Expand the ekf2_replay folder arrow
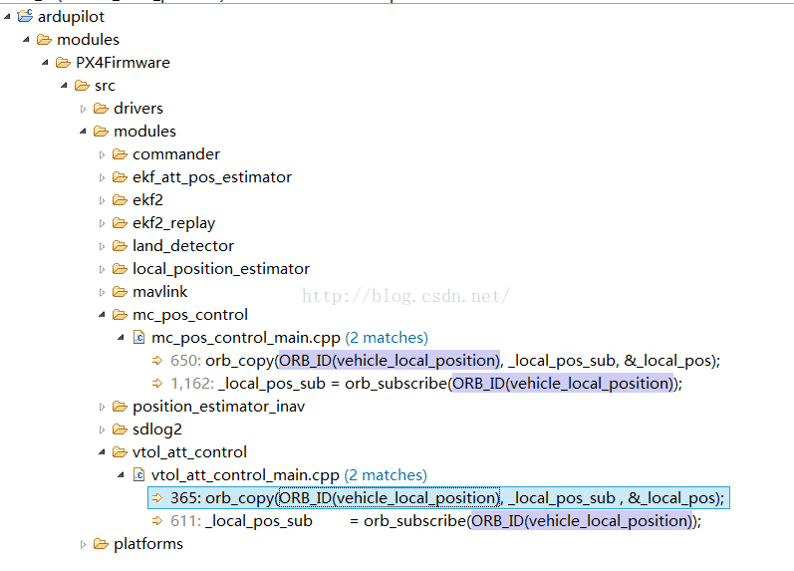This screenshot has height=571, width=794. 102,223
